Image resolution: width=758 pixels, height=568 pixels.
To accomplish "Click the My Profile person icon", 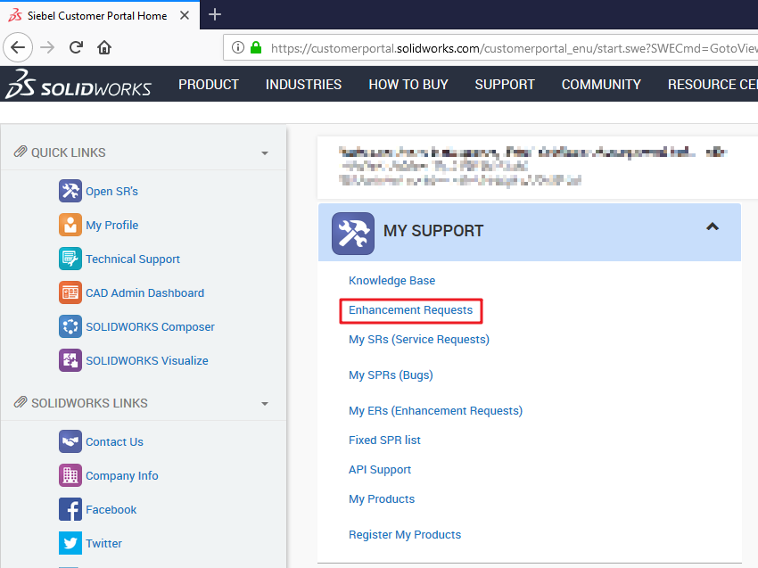I will pyautogui.click(x=70, y=225).
